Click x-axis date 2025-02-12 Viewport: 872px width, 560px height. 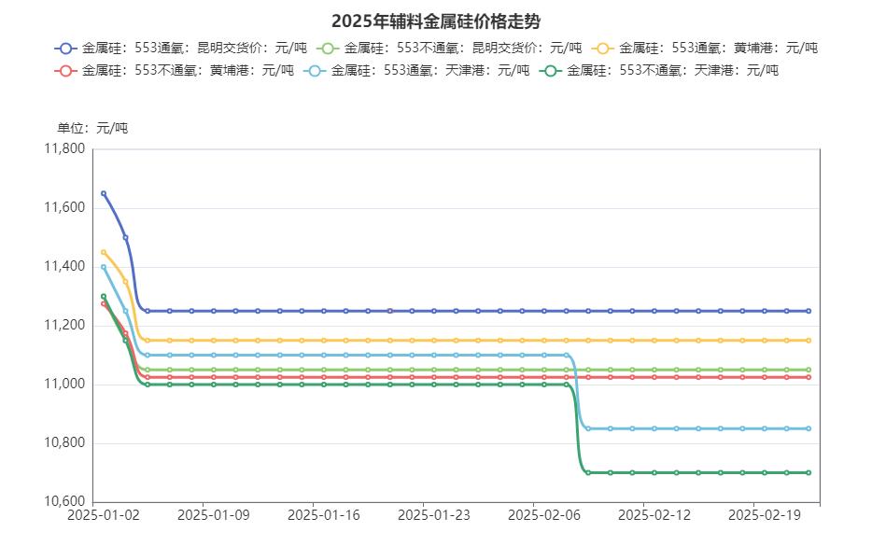(x=654, y=515)
